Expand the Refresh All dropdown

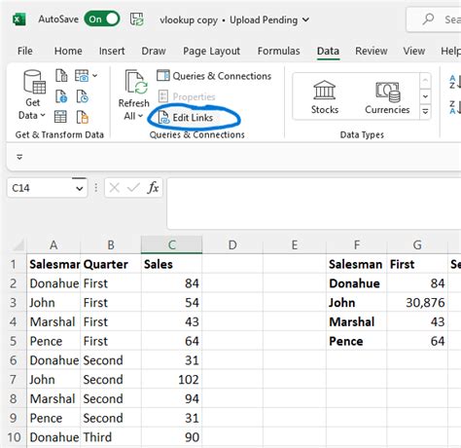(x=140, y=116)
